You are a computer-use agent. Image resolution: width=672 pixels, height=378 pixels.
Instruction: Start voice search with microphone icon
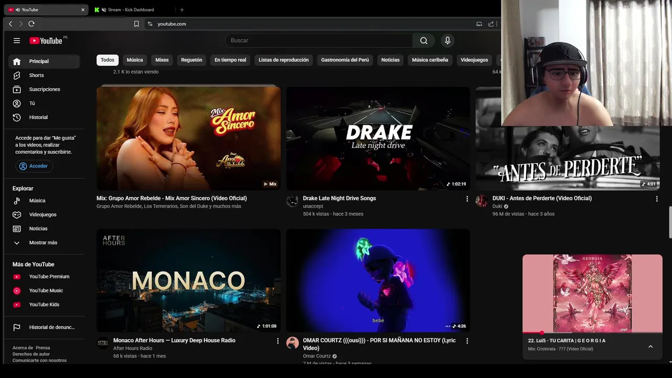click(447, 40)
